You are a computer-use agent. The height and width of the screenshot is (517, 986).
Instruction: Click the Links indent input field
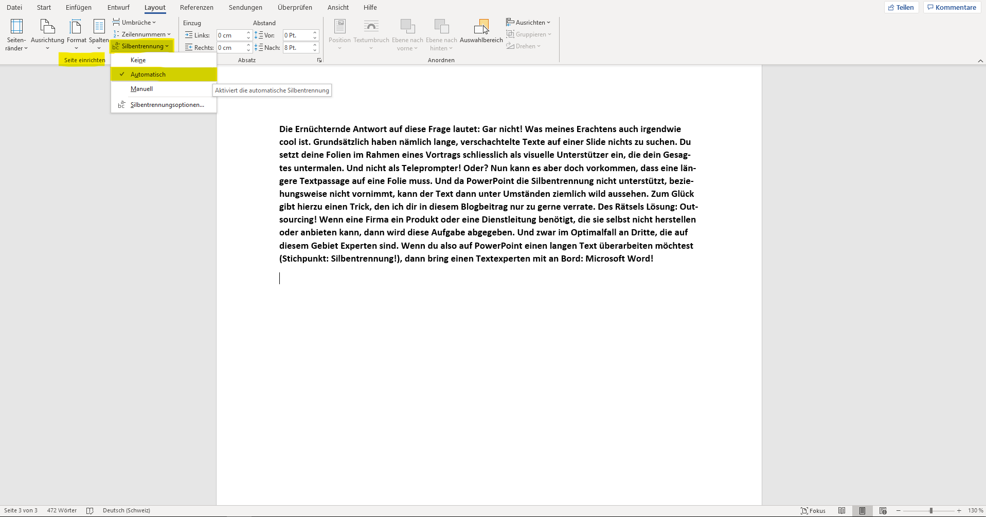pos(230,35)
